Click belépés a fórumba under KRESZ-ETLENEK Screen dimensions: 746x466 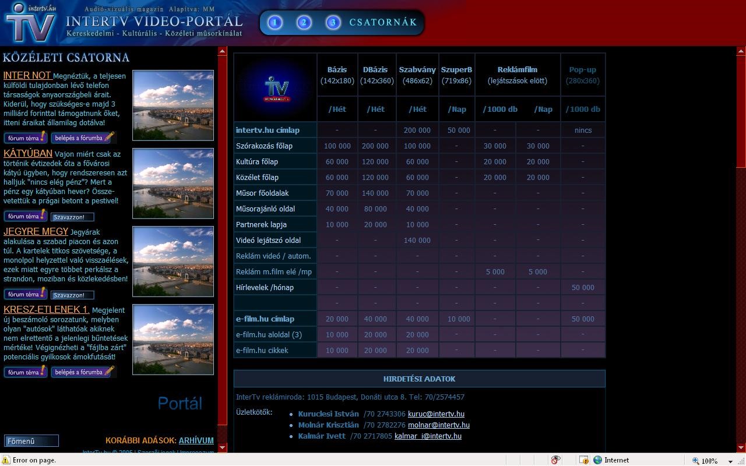(x=83, y=372)
